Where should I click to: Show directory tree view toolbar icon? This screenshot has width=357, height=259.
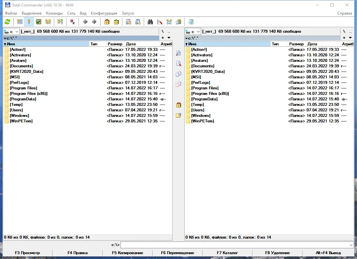pyautogui.click(x=48, y=22)
